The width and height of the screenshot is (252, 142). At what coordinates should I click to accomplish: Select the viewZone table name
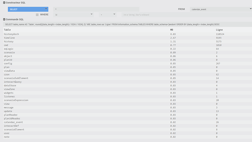pos(9,89)
